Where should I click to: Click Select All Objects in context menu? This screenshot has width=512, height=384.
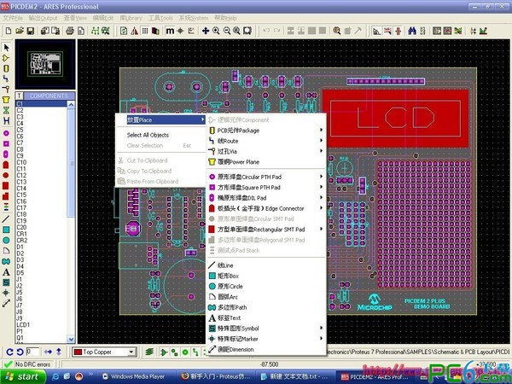coord(148,135)
